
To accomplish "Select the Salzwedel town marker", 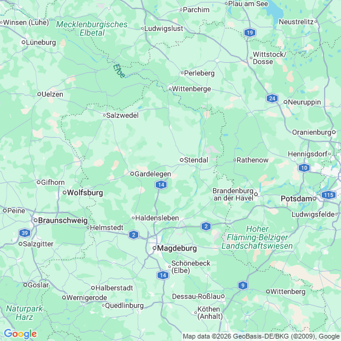I will (x=104, y=115).
